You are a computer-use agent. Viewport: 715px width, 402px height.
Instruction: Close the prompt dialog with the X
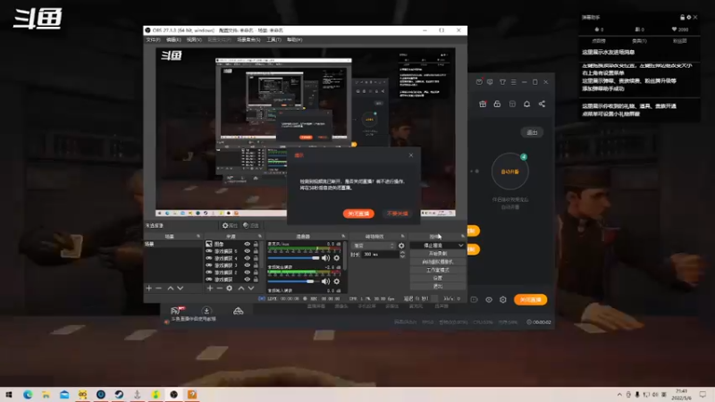click(411, 155)
